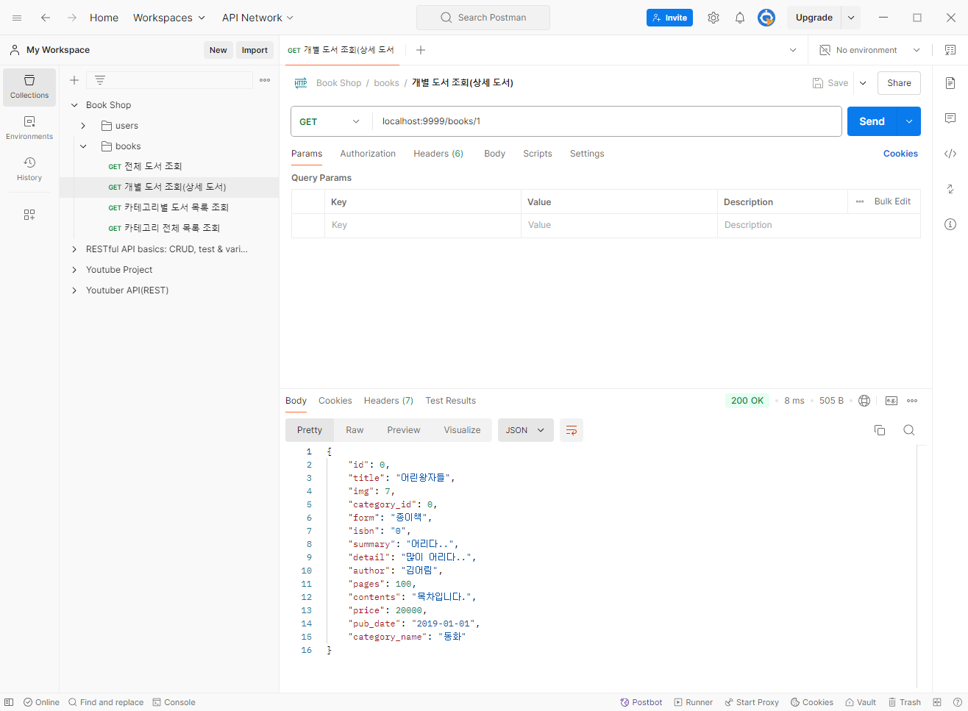The image size is (968, 711).
Task: Switch to Scripts tab
Action: (538, 154)
